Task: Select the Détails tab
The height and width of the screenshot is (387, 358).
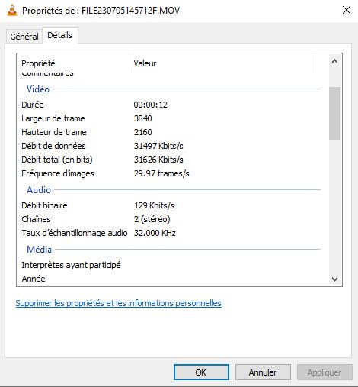Action: tap(60, 35)
